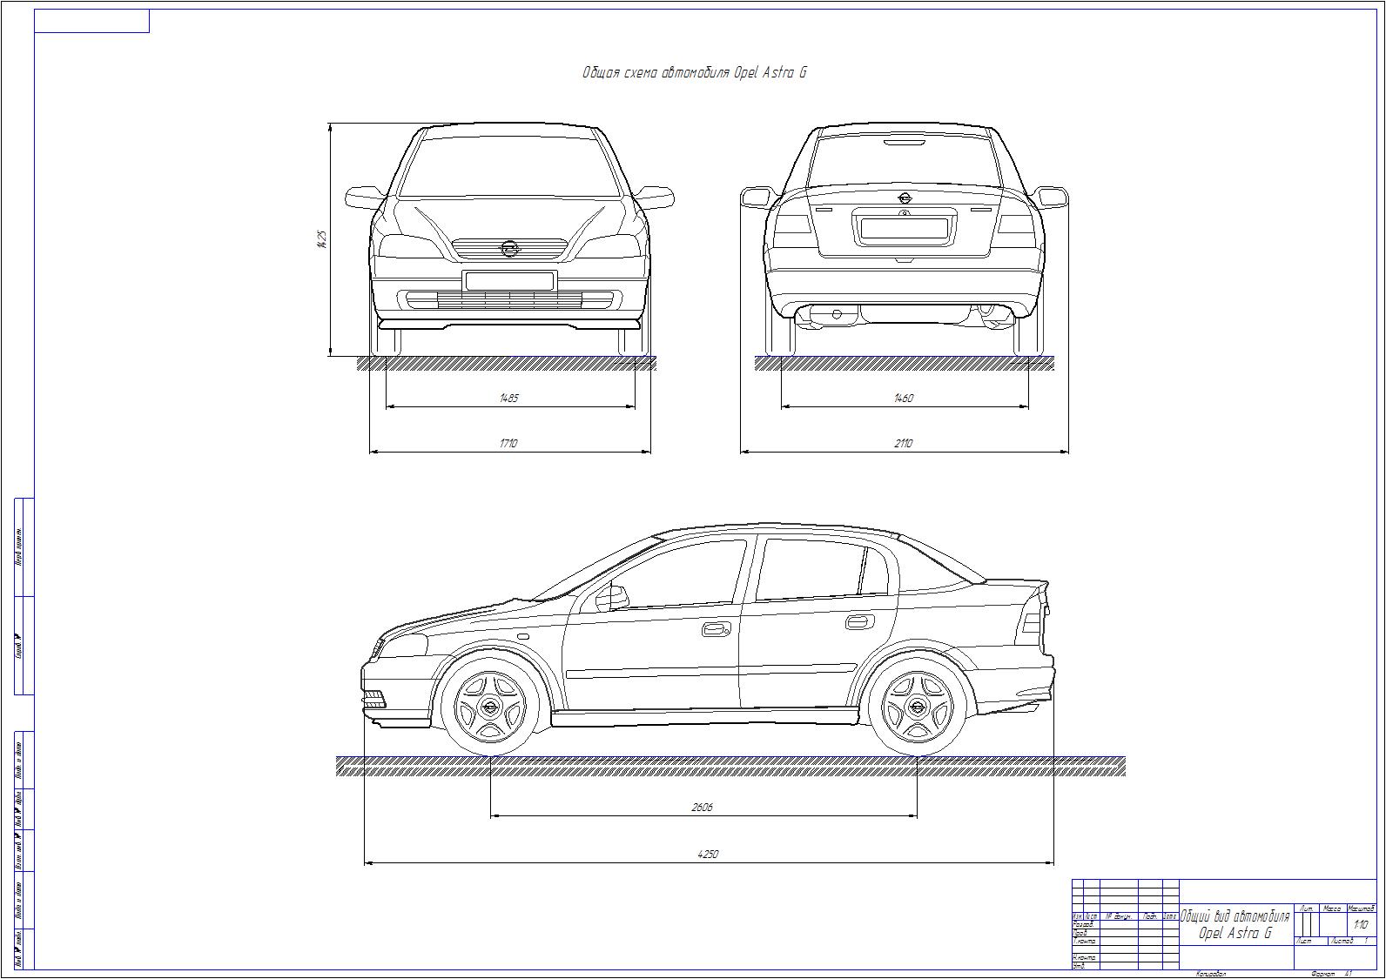Select the 1710 front width dimension
Viewport: 1386px width, 979px height.
[x=508, y=444]
